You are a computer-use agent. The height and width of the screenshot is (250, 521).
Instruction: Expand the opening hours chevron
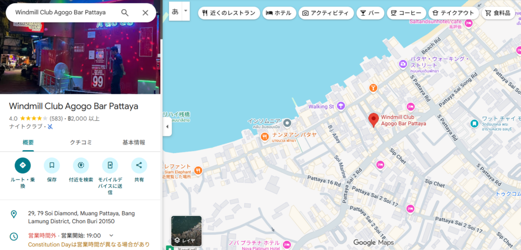click(x=111, y=235)
